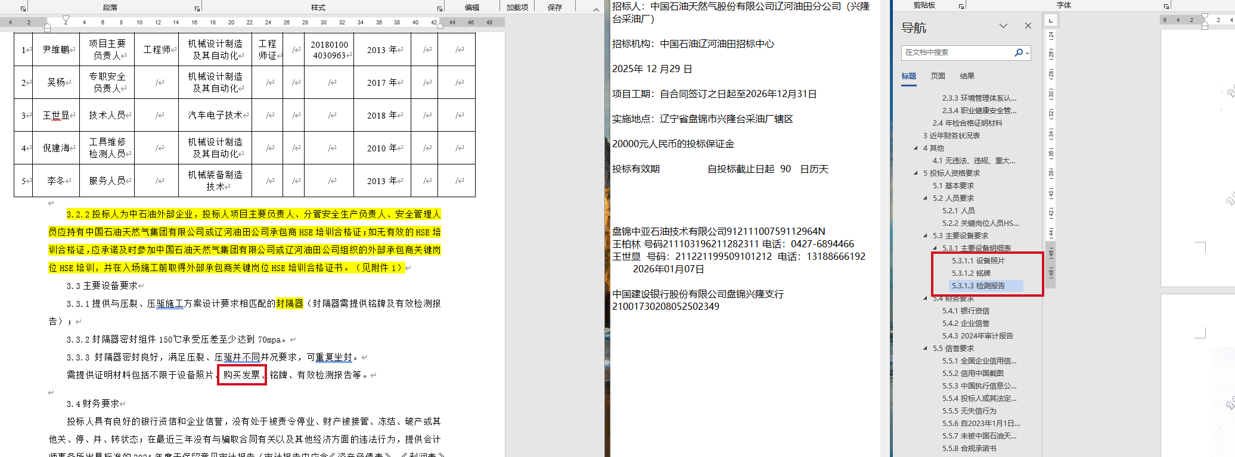
Task: Click the right indent marker on left ruler
Action: click(x=440, y=25)
